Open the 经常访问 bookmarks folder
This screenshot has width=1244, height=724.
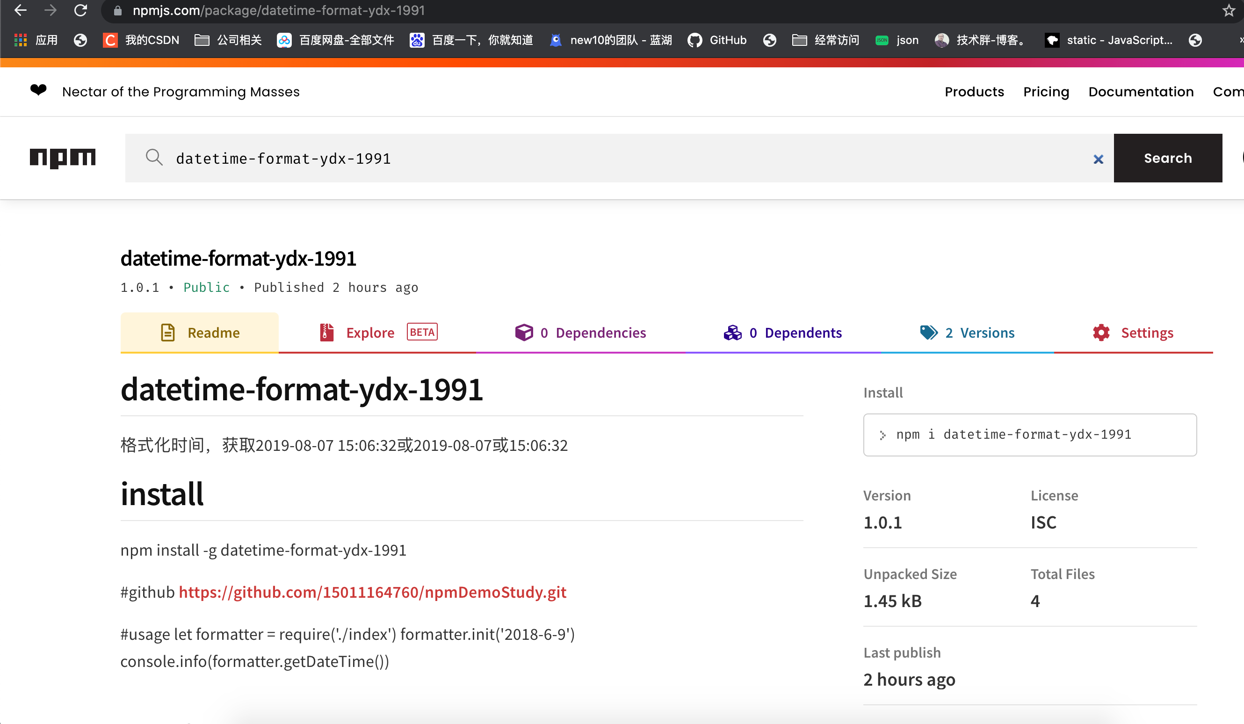pyautogui.click(x=826, y=40)
